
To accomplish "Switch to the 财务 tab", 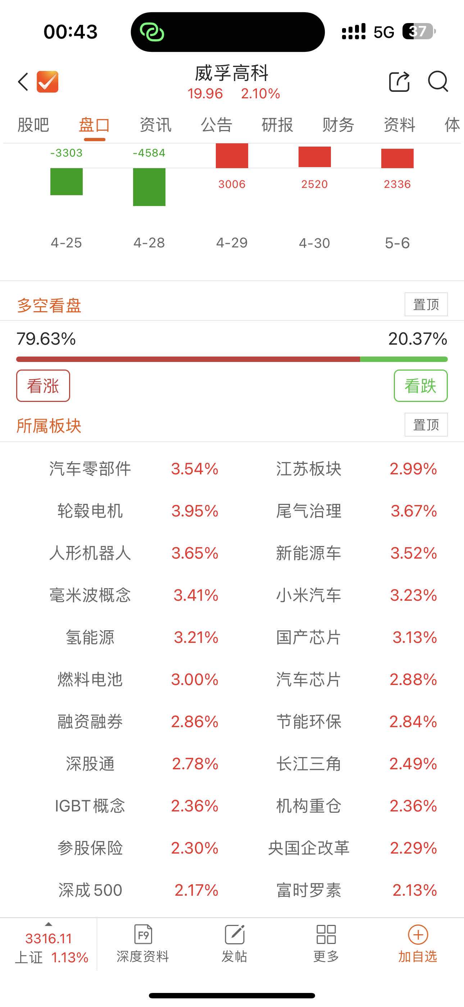I will 338,125.
